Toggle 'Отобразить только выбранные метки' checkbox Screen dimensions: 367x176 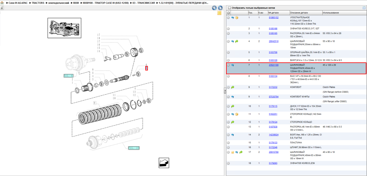pos(229,8)
